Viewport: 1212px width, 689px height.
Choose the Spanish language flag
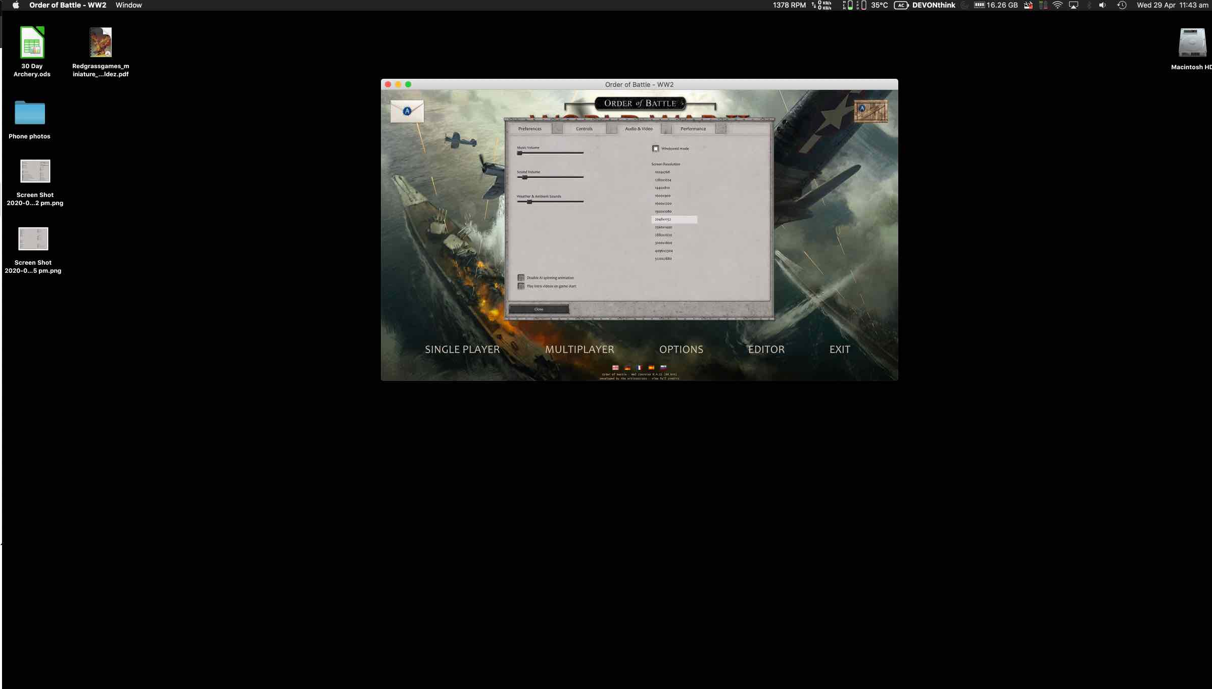651,367
